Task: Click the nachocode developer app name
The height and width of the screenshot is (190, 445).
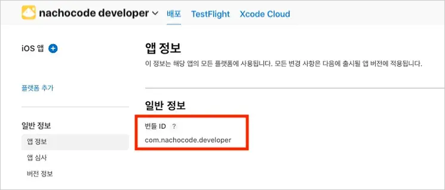Action: click(x=94, y=13)
